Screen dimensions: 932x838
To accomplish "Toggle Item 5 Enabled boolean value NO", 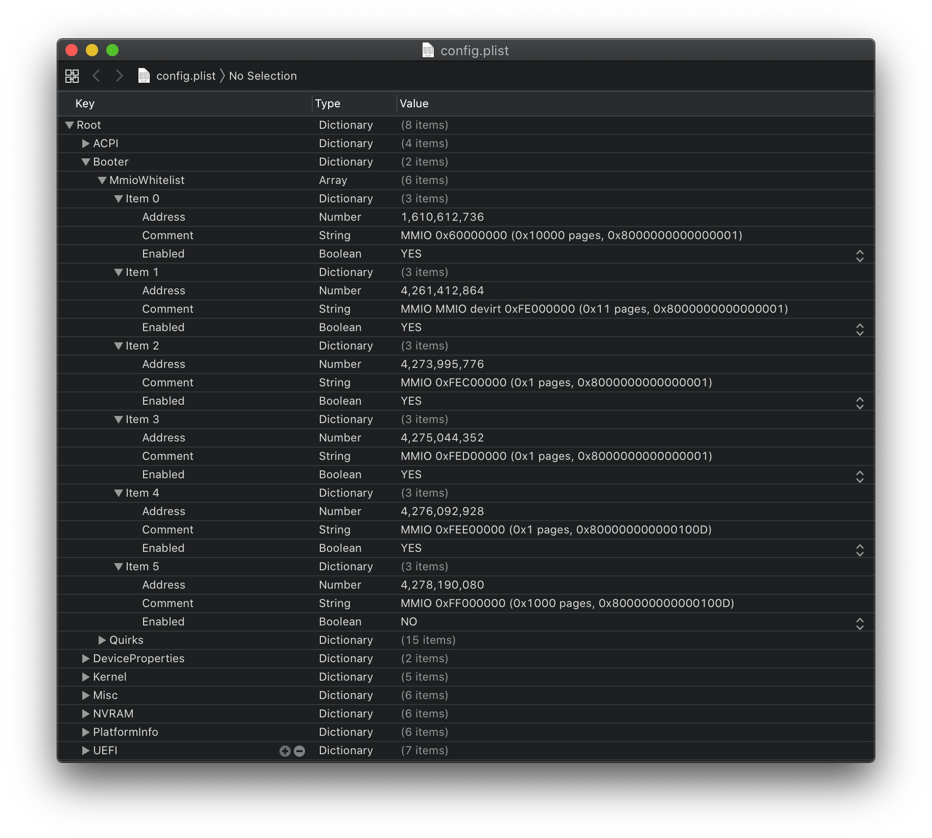I will pos(409,622).
